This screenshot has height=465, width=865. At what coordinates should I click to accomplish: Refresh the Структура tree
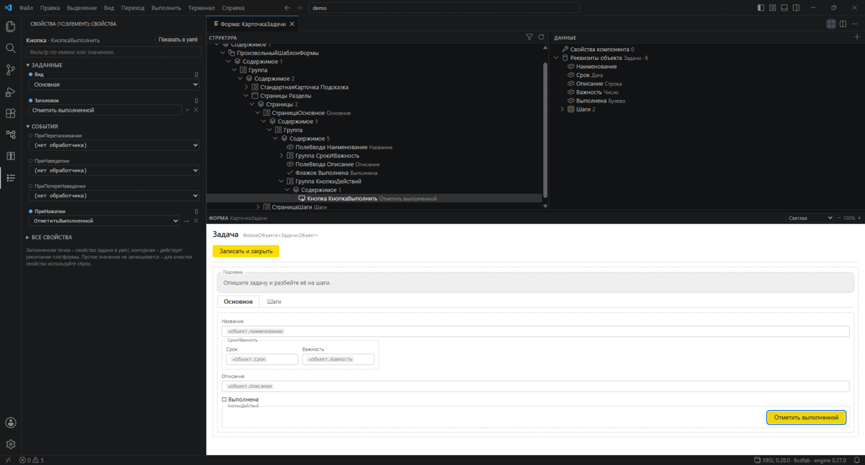click(541, 37)
